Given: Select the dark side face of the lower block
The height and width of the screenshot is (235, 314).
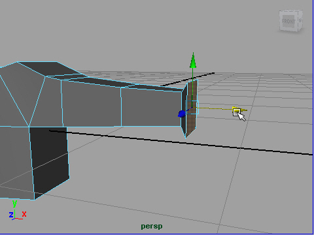Looking at the screenshot, I should pos(50,161).
